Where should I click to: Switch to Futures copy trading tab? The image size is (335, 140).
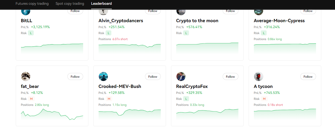pyautogui.click(x=32, y=4)
